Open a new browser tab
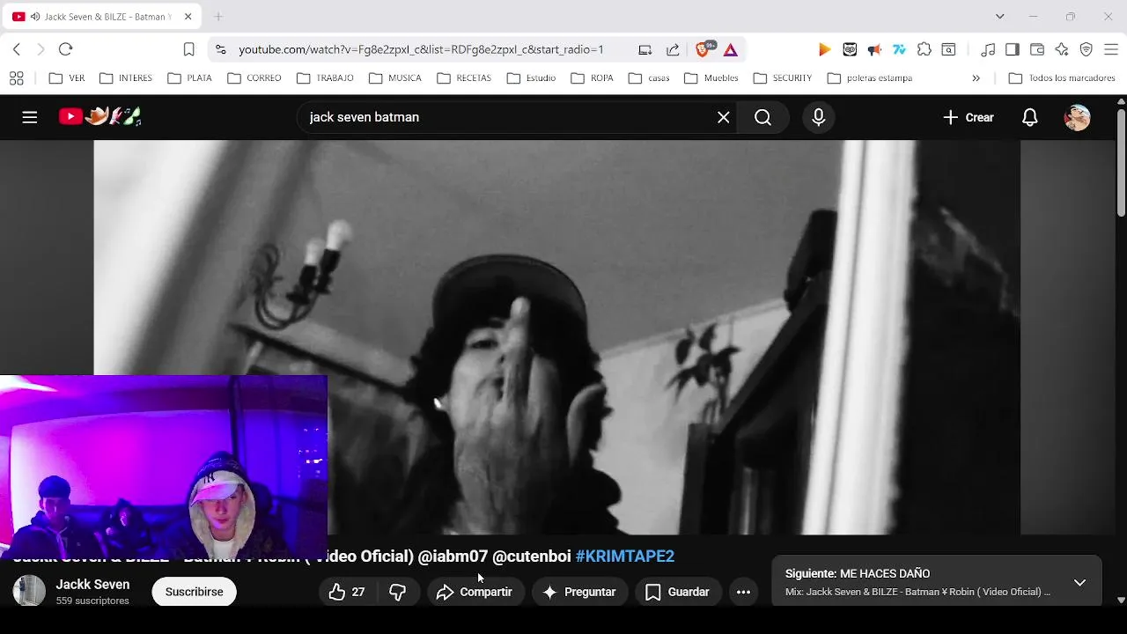The height and width of the screenshot is (634, 1127). pyautogui.click(x=218, y=16)
